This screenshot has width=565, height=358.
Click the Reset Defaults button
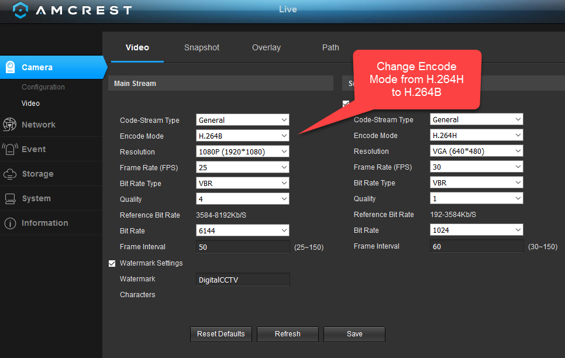tap(221, 334)
